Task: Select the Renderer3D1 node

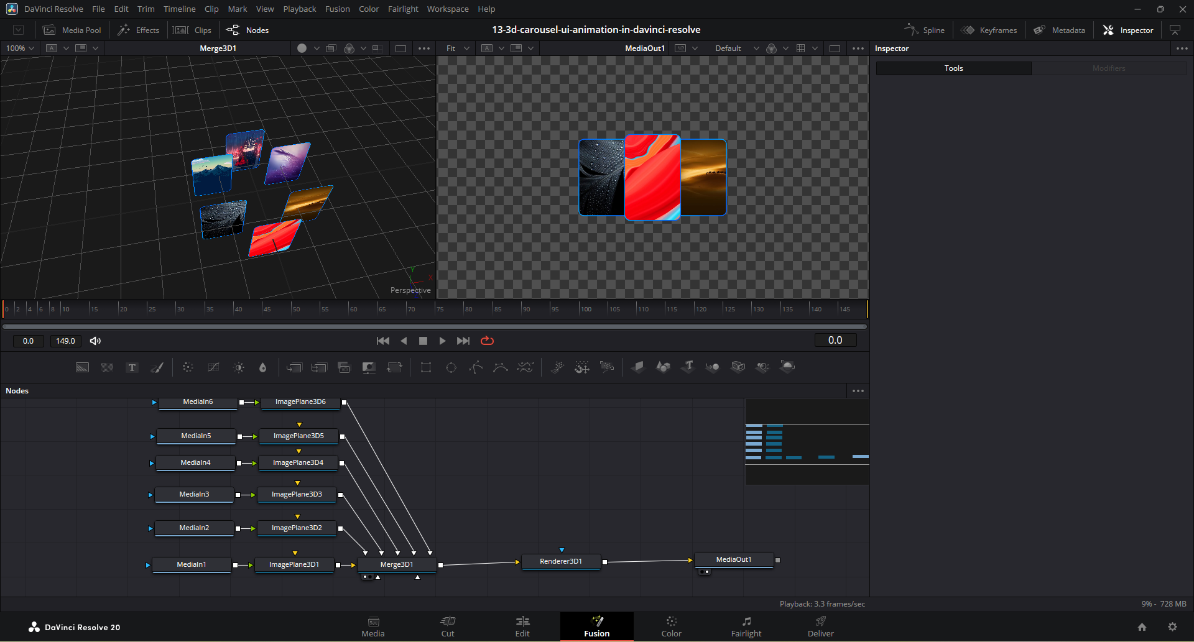Action: click(561, 561)
